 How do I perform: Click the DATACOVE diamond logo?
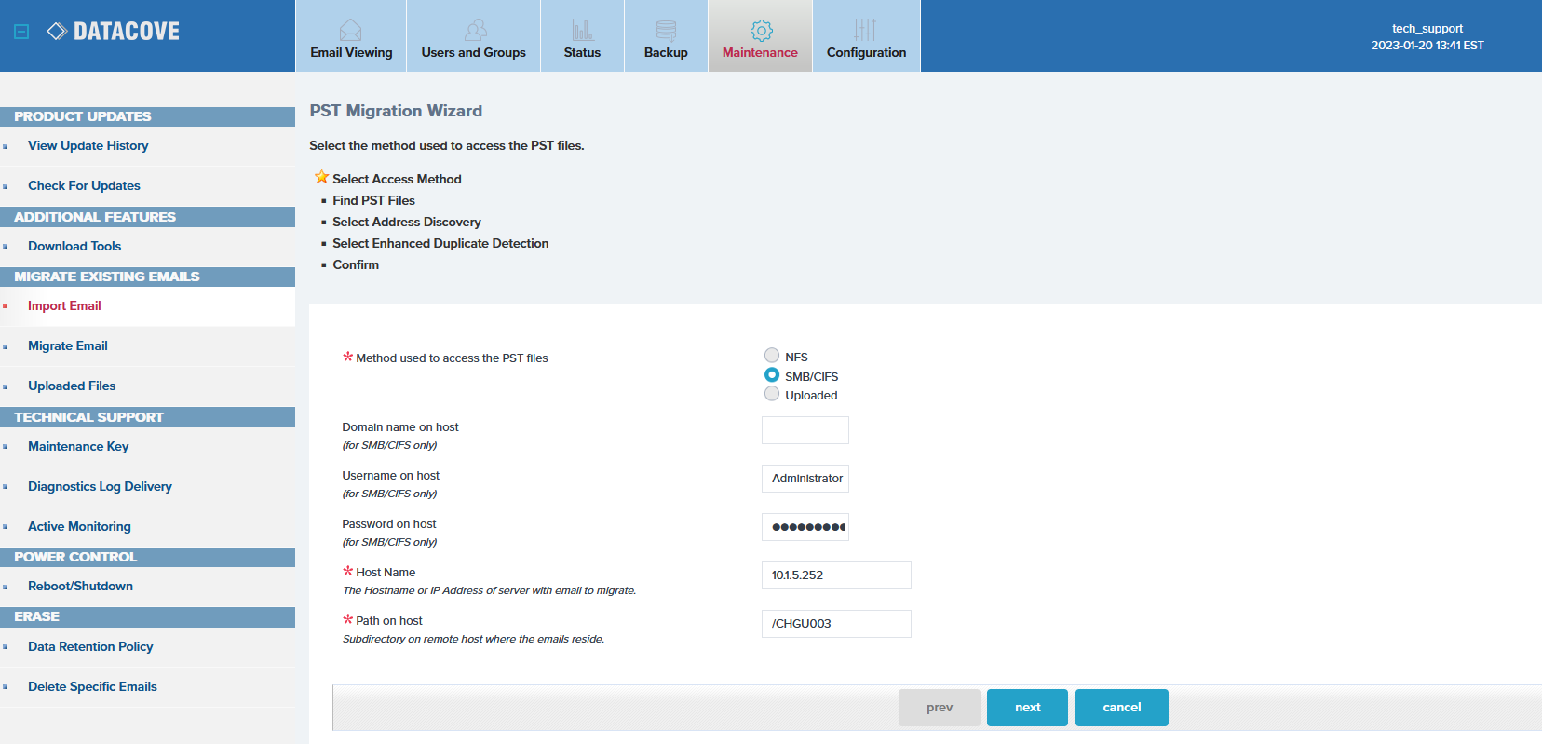[x=57, y=32]
